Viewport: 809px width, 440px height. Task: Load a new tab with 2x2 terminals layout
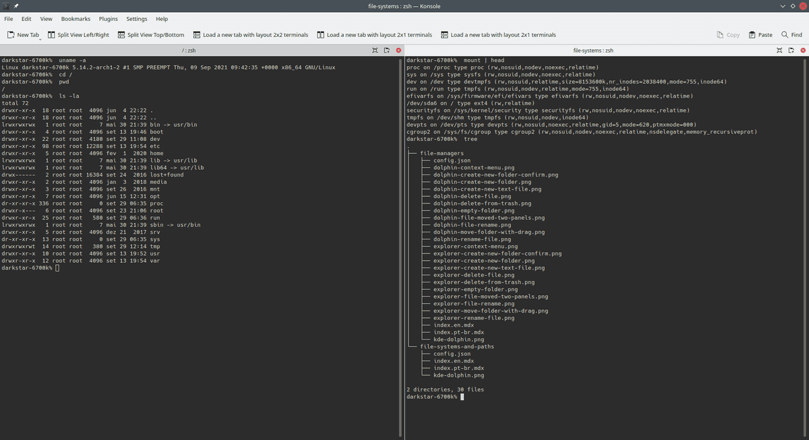[250, 35]
